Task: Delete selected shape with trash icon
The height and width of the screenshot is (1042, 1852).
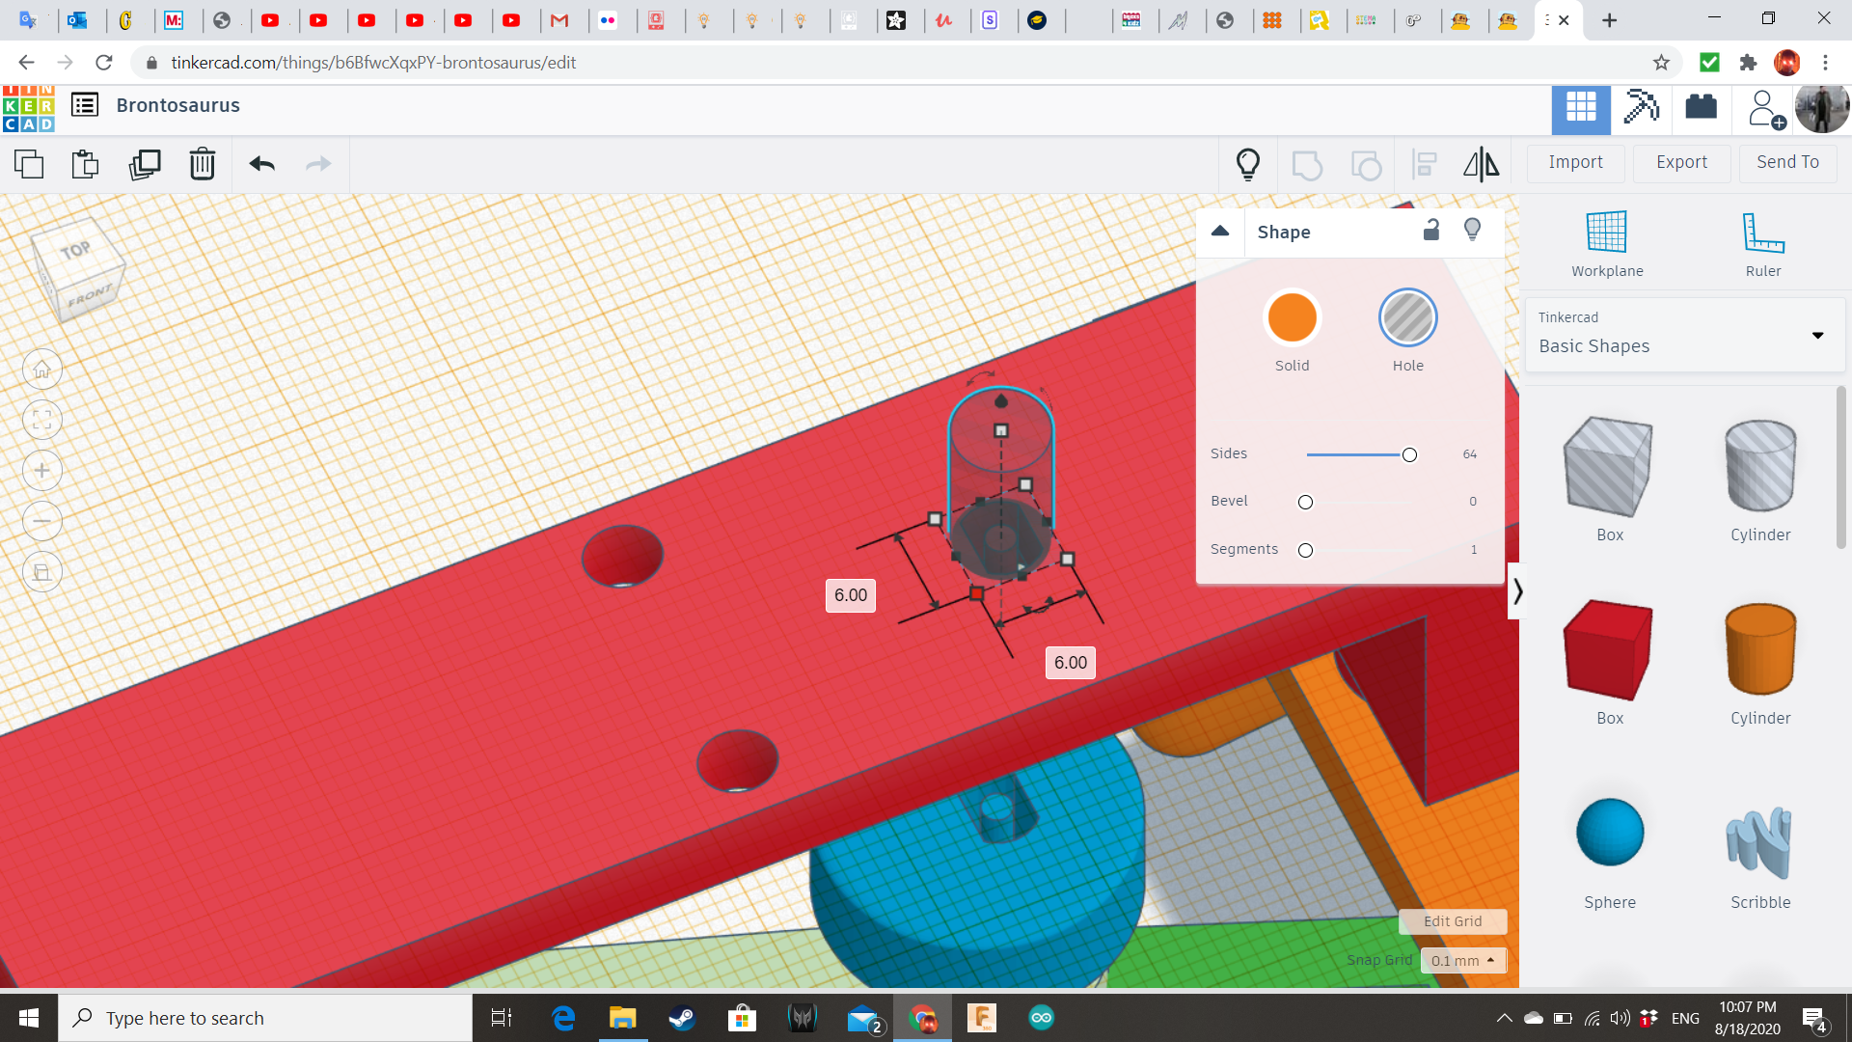Action: (203, 164)
